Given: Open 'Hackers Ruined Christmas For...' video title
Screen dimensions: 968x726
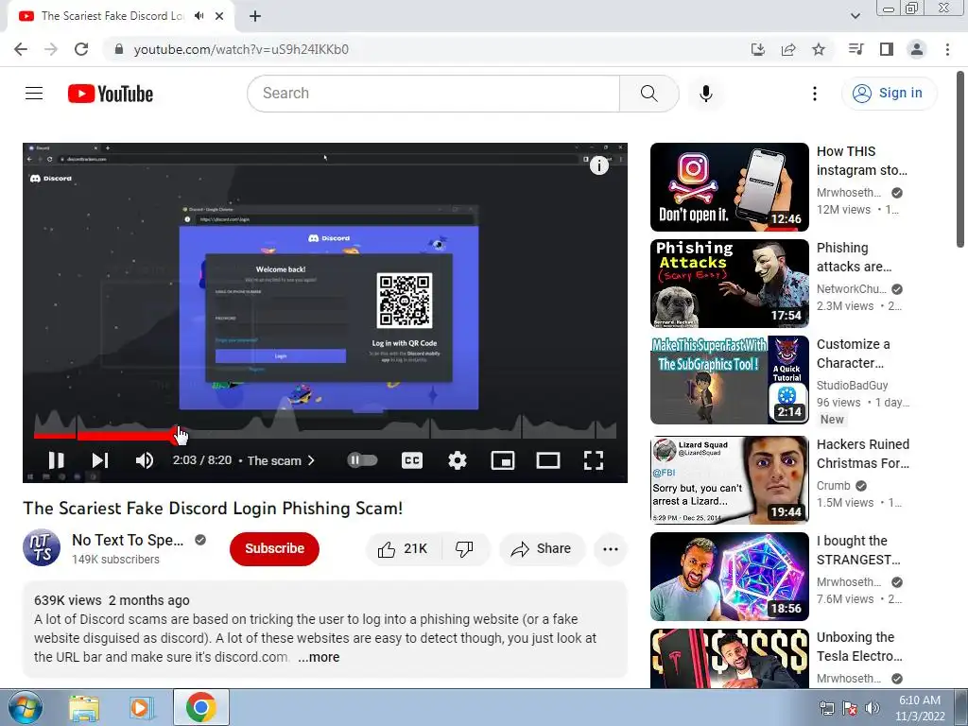Looking at the screenshot, I should tap(862, 454).
